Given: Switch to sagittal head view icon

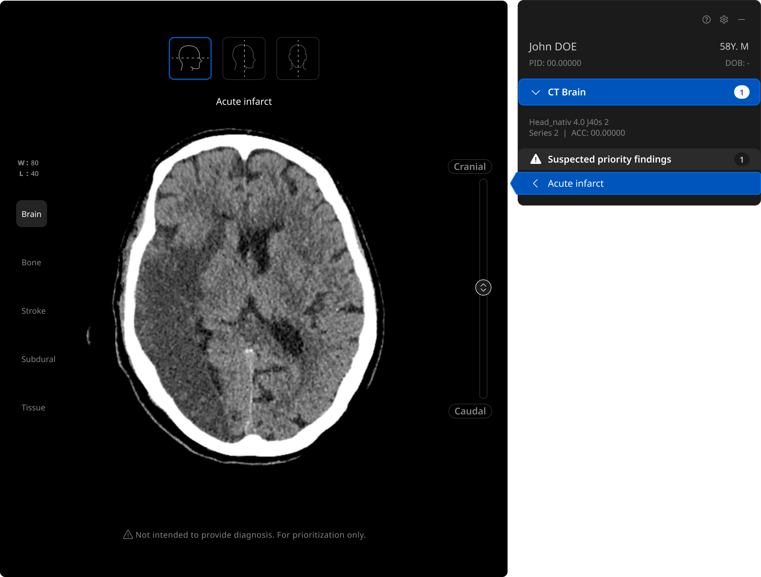Looking at the screenshot, I should click(x=244, y=58).
